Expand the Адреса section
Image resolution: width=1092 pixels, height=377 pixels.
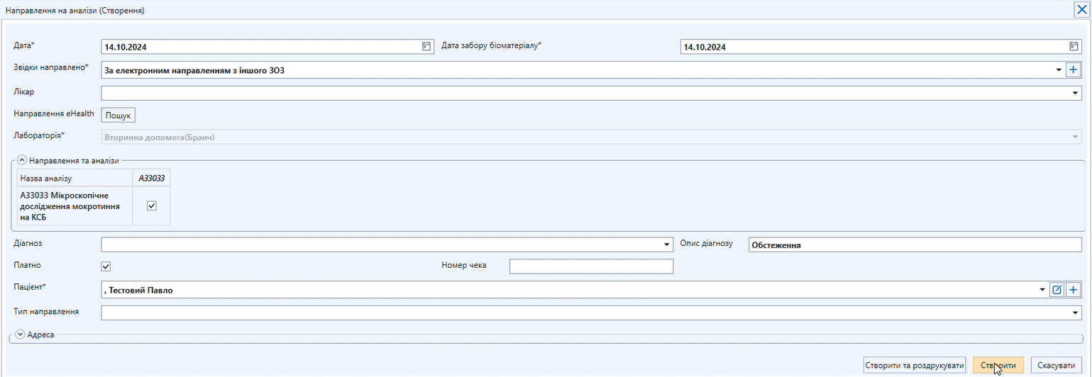[20, 334]
